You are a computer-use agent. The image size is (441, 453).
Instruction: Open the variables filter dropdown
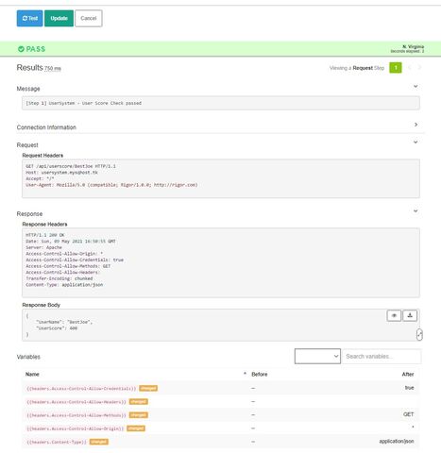tap(317, 356)
